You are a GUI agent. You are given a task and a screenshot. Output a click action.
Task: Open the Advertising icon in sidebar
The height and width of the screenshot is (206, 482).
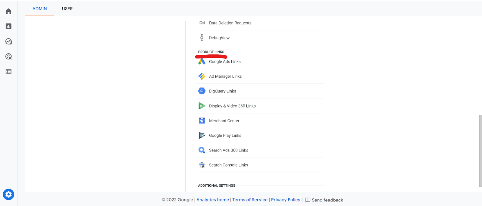[x=8, y=56]
